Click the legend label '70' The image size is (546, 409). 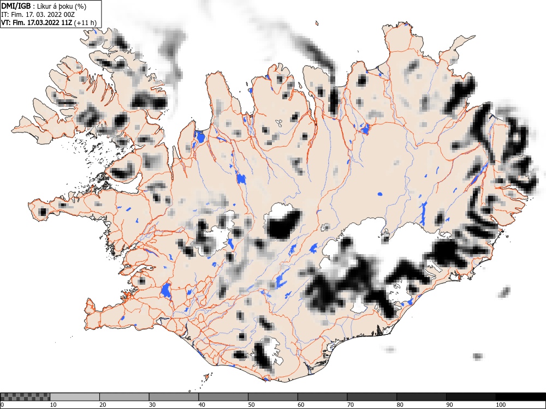pyautogui.click(x=350, y=405)
